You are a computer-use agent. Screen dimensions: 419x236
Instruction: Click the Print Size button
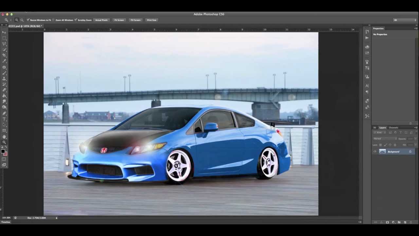152,20
